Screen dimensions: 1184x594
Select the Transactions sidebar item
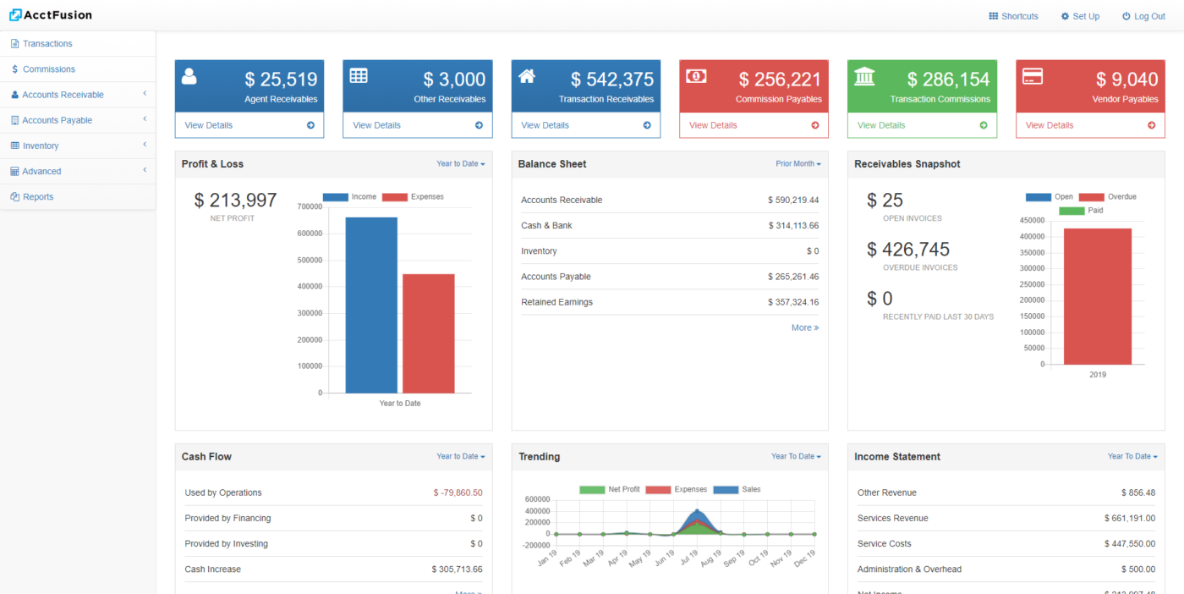point(47,43)
